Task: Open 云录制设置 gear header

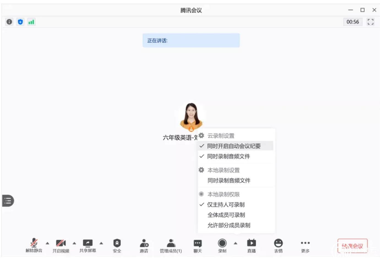Action: point(217,136)
